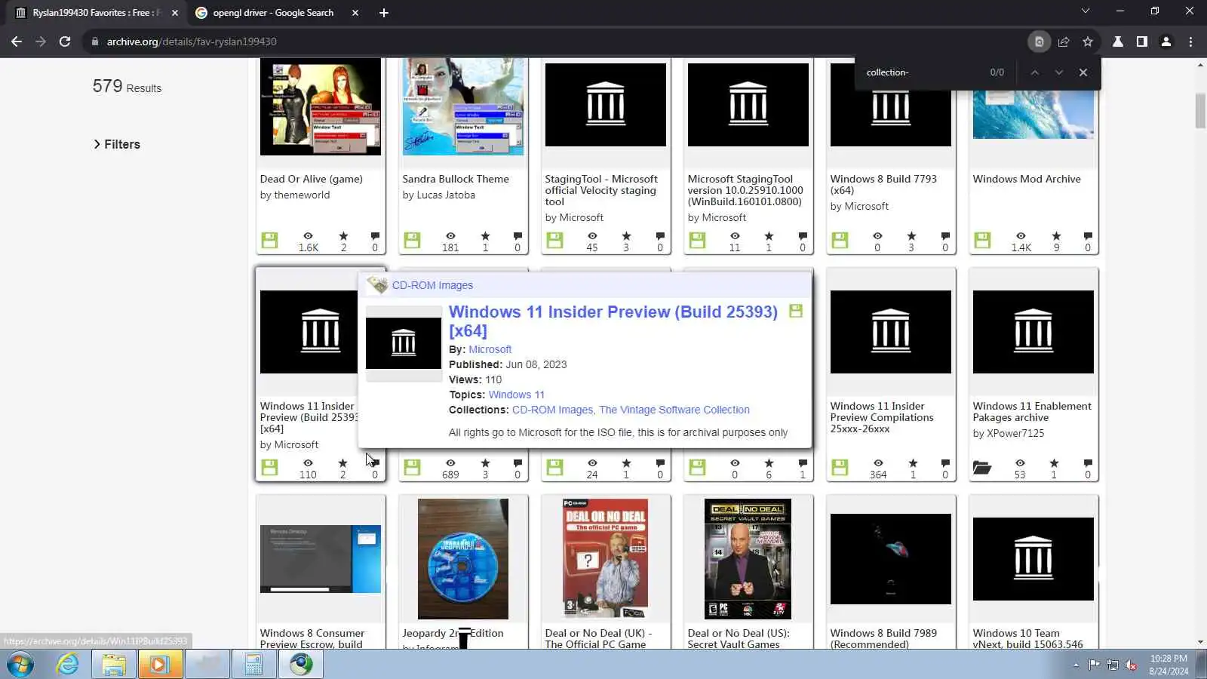Viewport: 1207px width, 679px height.
Task: Open Windows 11 Enablement Pakages archive title
Action: [1032, 412]
